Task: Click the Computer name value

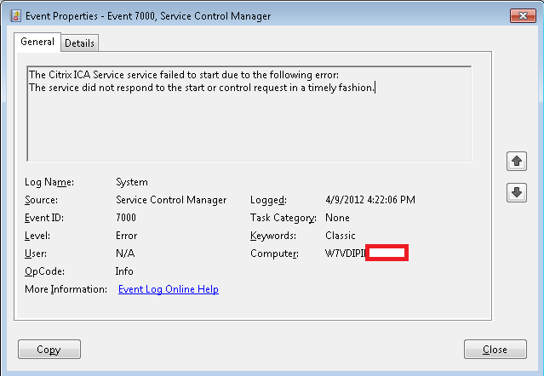Action: click(x=346, y=254)
